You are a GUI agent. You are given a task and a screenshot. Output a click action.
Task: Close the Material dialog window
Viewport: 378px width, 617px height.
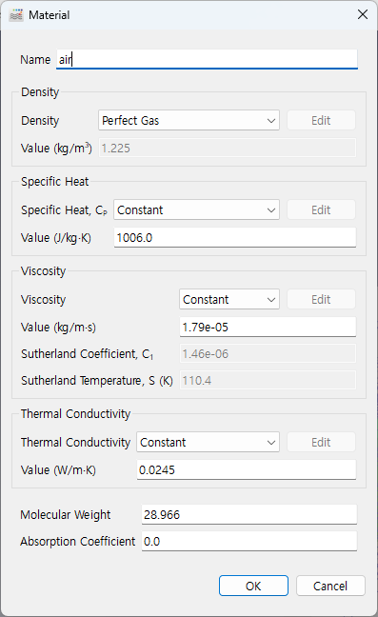click(x=362, y=14)
